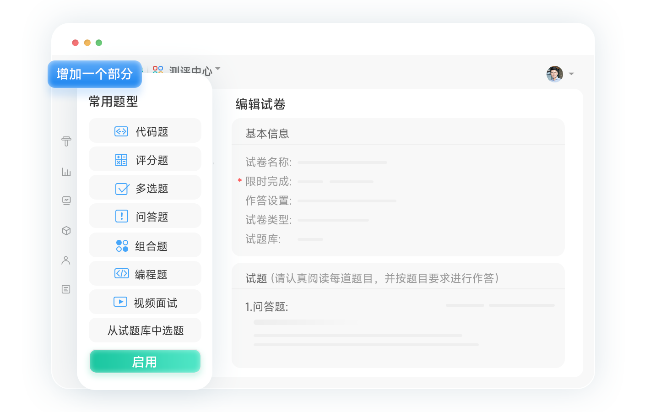The height and width of the screenshot is (412, 650).
Task: Select the 问答题 question type
Action: [145, 217]
